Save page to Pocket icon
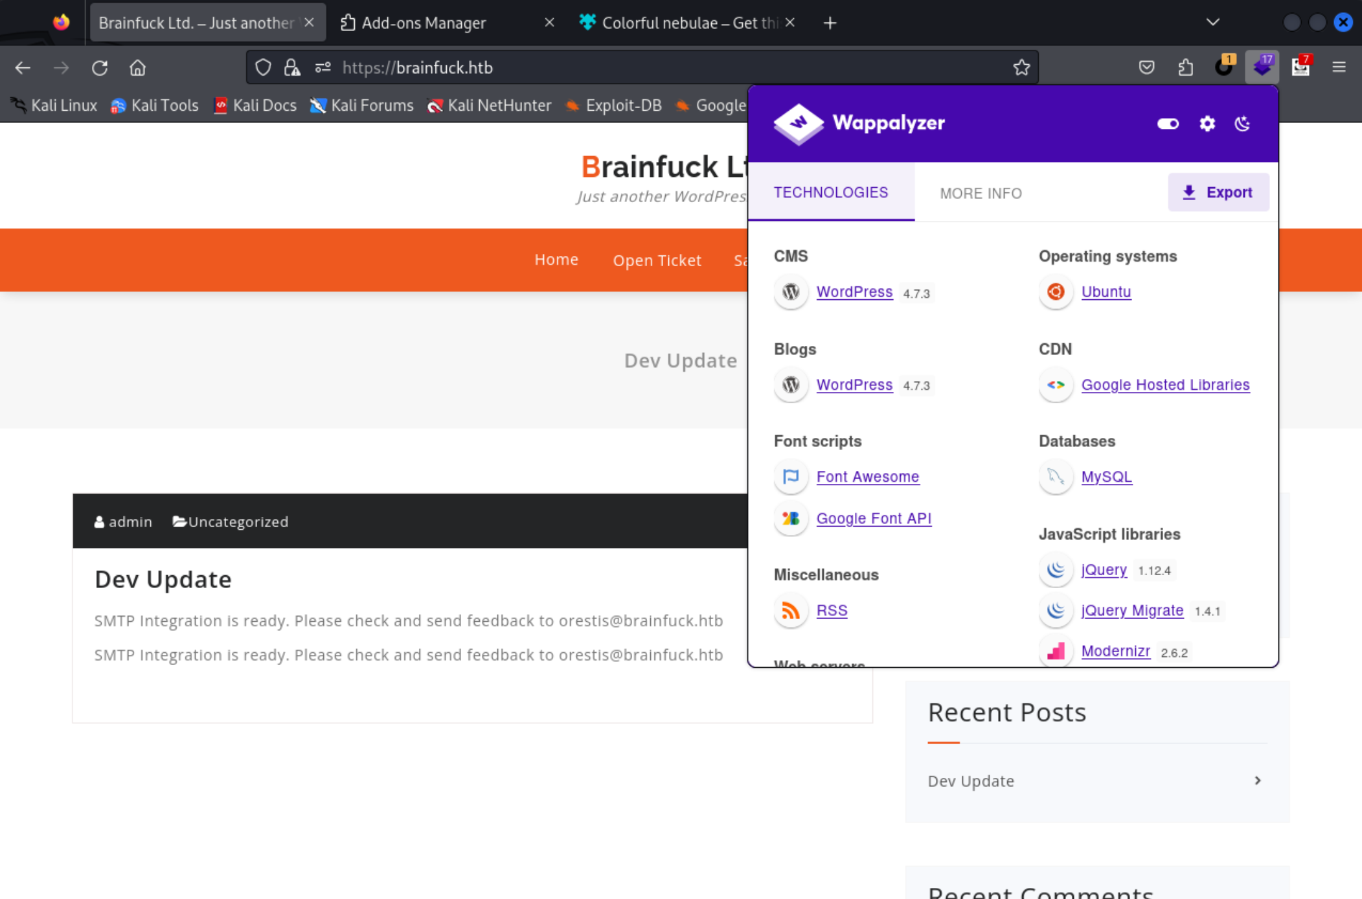Viewport: 1362px width, 899px height. click(1146, 67)
